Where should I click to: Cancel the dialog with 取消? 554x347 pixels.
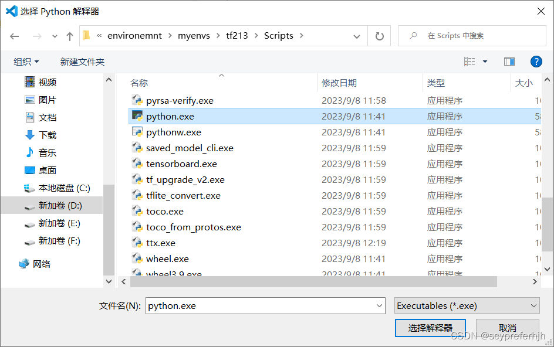(508, 328)
